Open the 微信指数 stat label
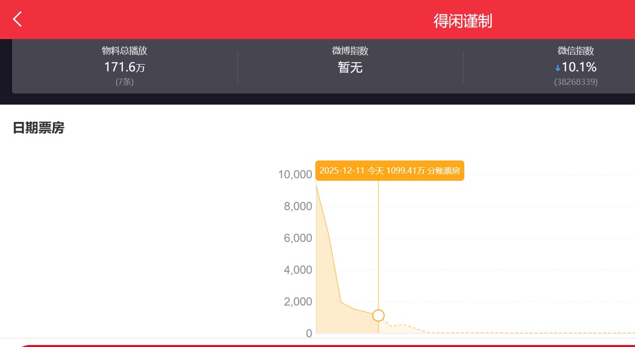The image size is (635, 347). 576,51
